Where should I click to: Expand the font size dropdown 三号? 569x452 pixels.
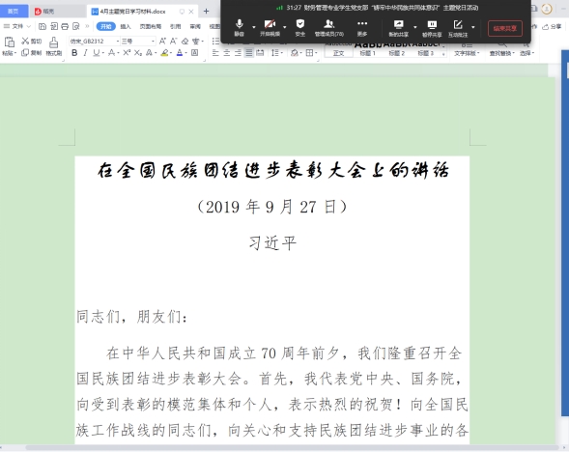(154, 42)
